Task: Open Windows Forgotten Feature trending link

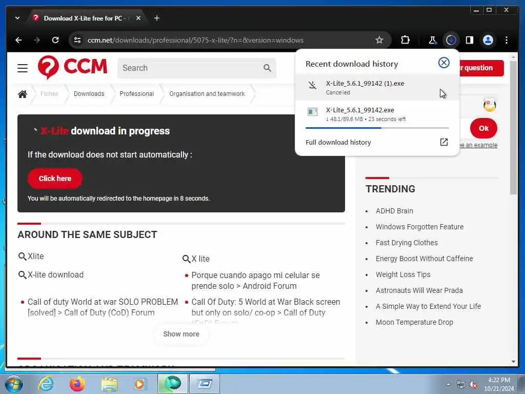Action: (419, 227)
